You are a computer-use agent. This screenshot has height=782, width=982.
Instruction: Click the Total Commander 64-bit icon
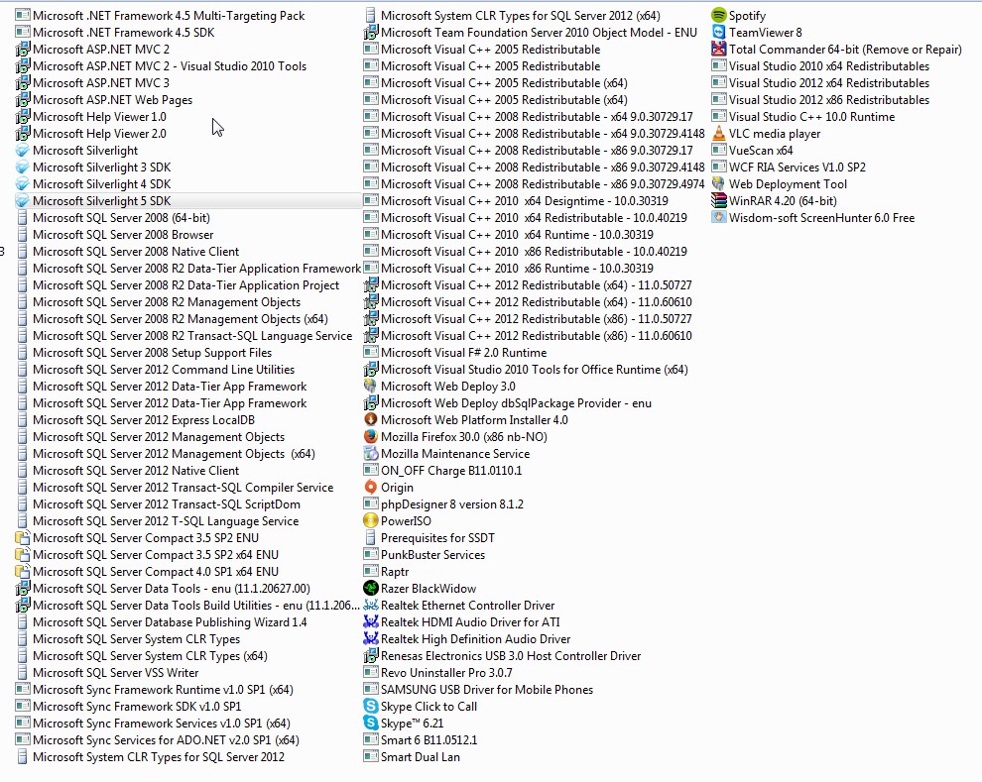[719, 49]
